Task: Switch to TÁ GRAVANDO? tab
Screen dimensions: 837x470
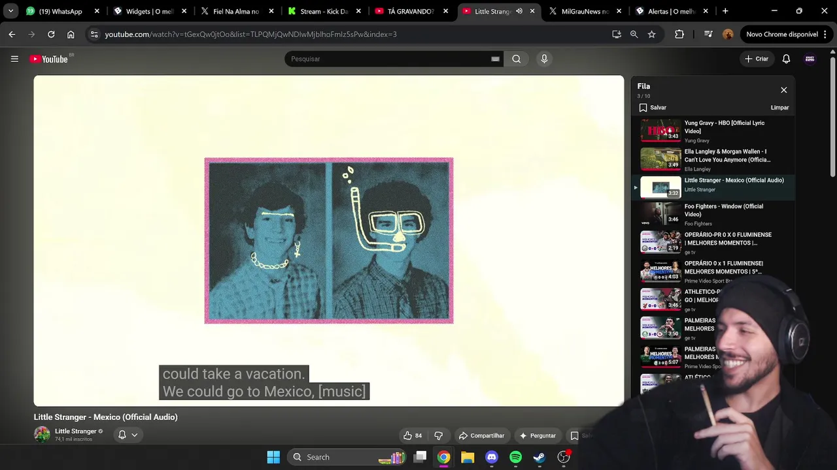Action: 411,11
